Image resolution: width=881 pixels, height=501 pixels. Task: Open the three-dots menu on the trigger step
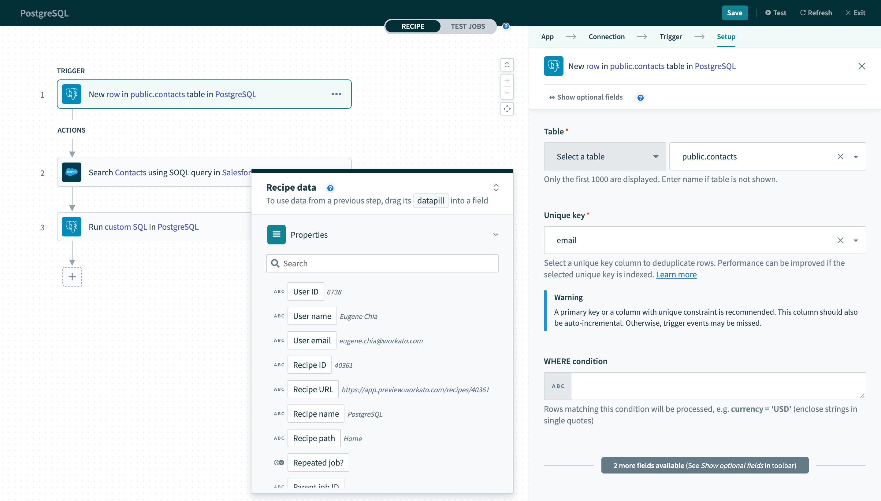336,94
